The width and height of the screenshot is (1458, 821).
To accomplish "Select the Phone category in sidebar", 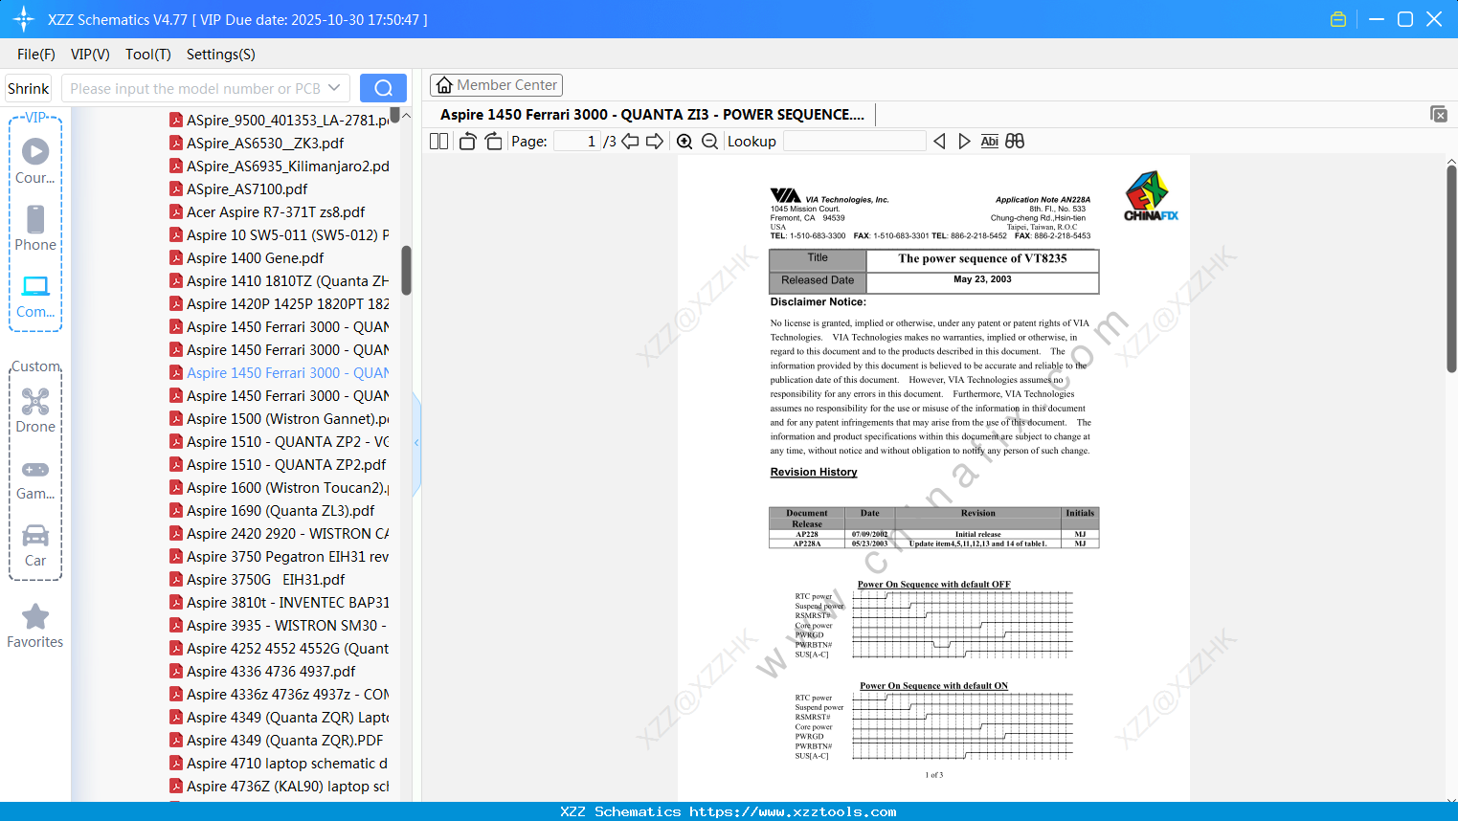I will (35, 229).
